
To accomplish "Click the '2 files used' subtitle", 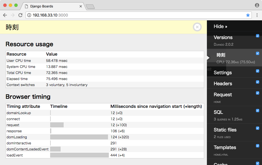I will (x=222, y=137).
